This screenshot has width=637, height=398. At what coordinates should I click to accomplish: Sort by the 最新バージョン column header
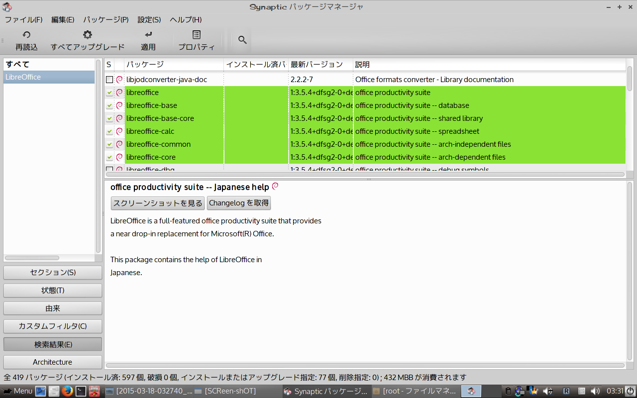(320, 65)
